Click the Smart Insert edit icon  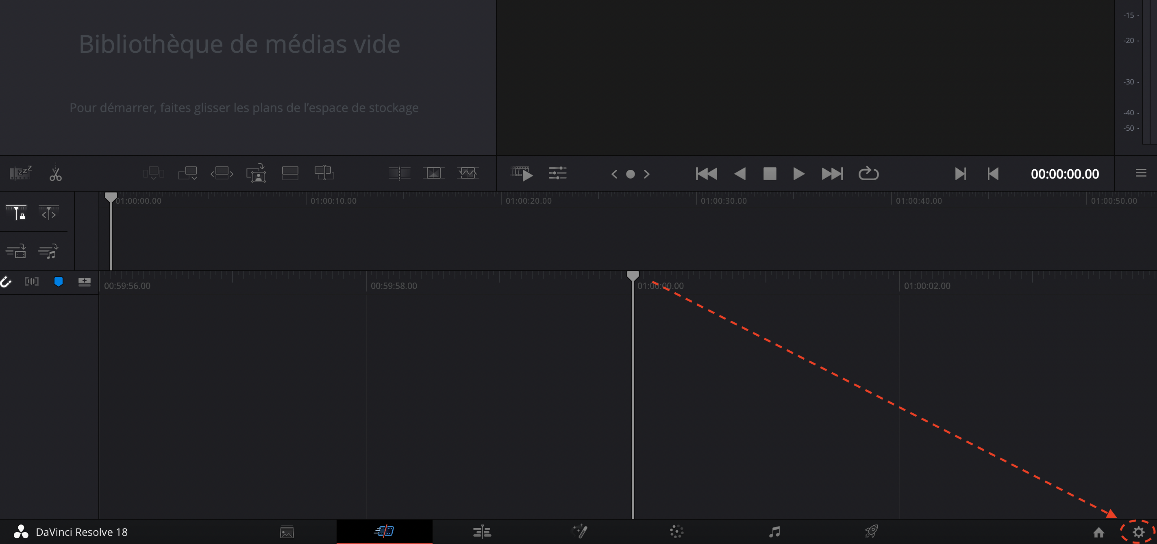[x=154, y=173]
